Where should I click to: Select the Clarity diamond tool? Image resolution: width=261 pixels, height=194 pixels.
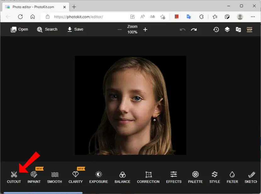point(75,177)
